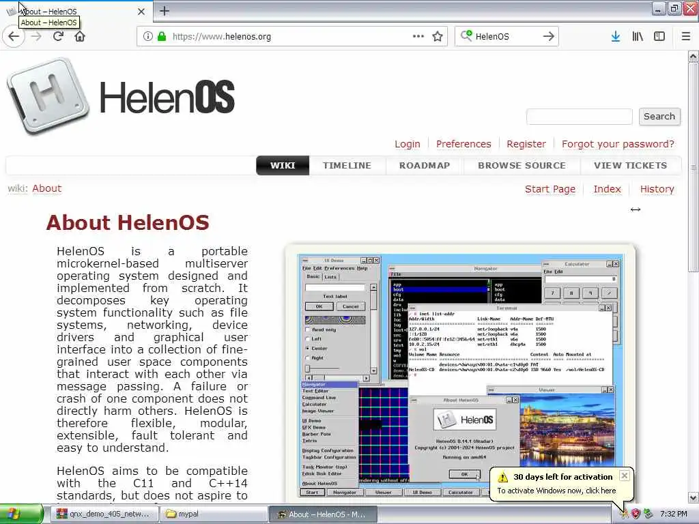
Task: Click the About breadcrumb link
Action: 47,188
